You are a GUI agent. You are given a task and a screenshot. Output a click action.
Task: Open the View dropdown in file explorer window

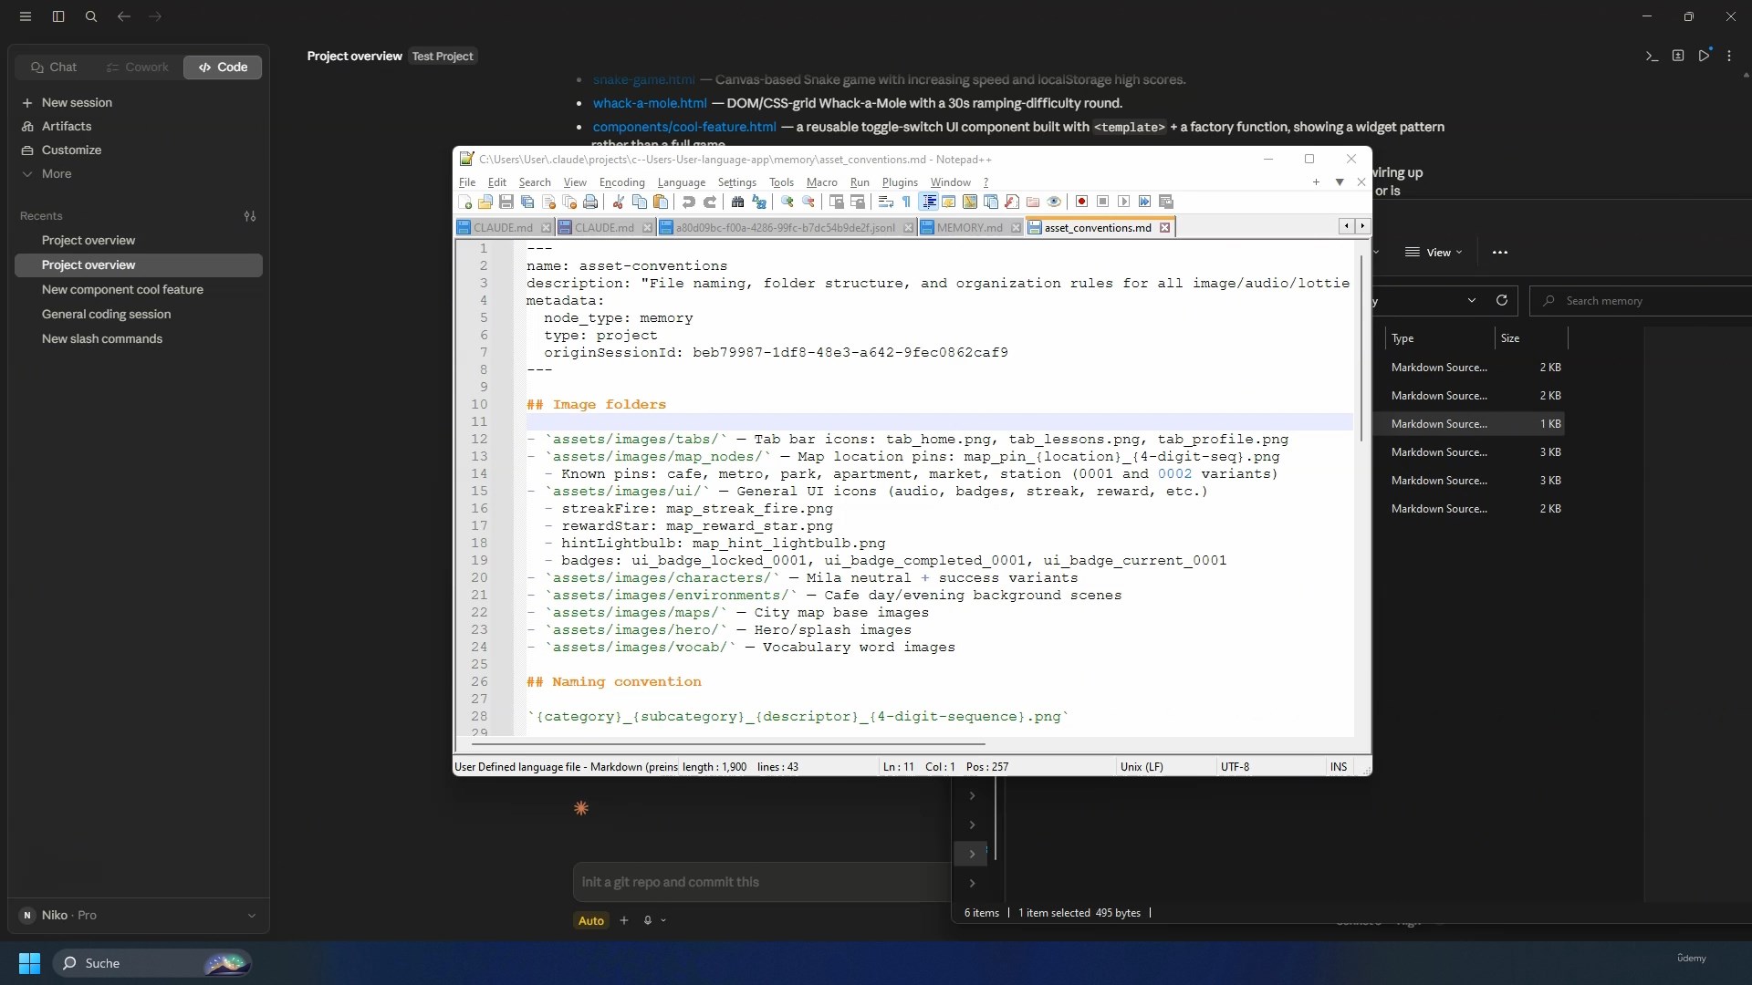pos(1434,252)
